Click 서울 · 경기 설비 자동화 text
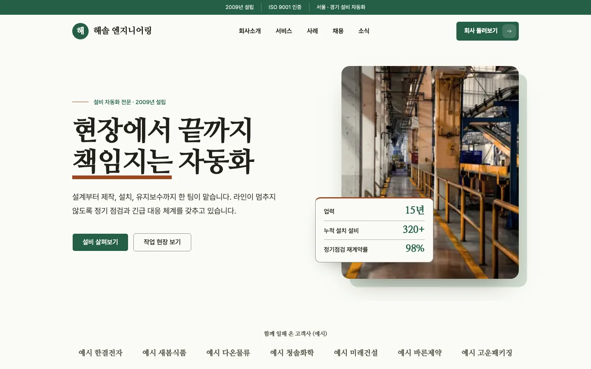591x369 pixels. [x=341, y=7]
